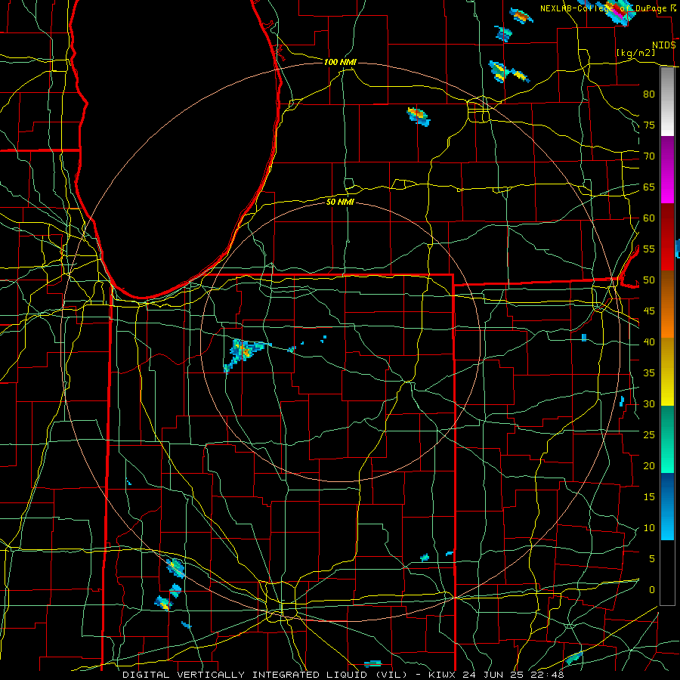Click the "0" value on the VIL scale

tap(652, 590)
